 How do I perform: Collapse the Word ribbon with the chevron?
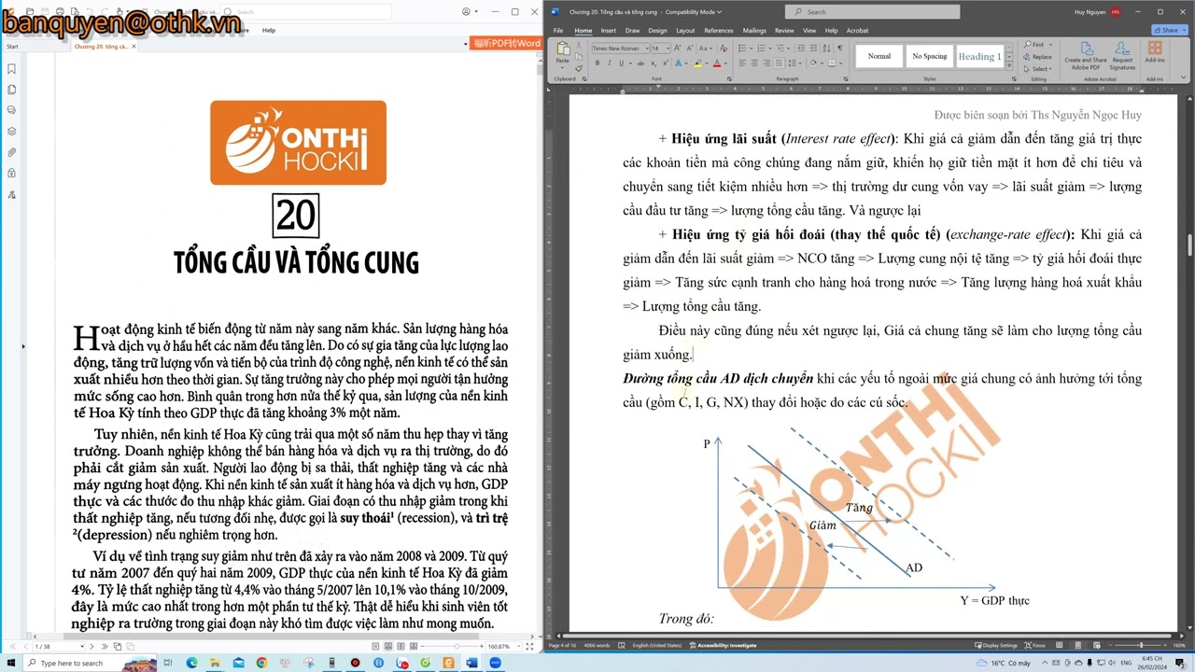(x=1186, y=79)
